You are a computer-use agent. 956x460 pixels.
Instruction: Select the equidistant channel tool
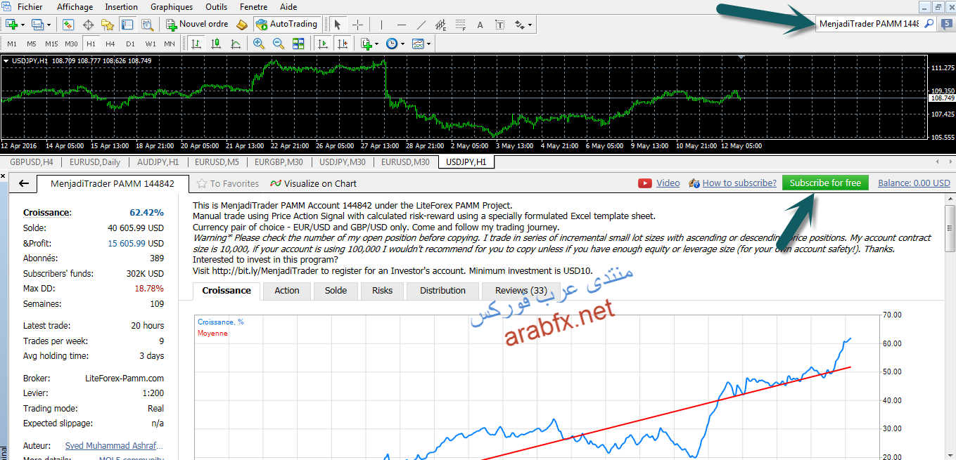[x=441, y=25]
